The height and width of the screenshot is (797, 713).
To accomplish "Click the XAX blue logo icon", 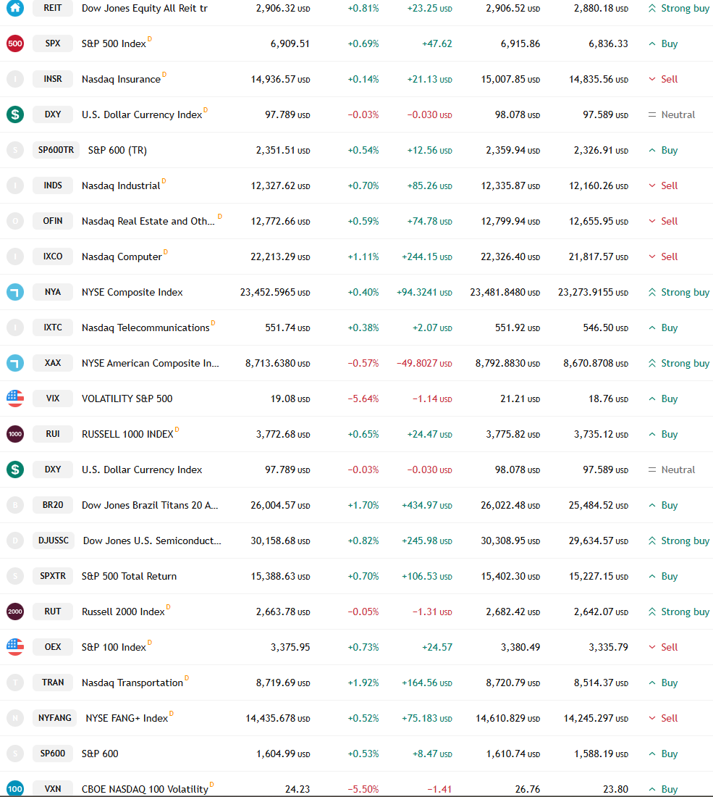I will click(x=15, y=363).
